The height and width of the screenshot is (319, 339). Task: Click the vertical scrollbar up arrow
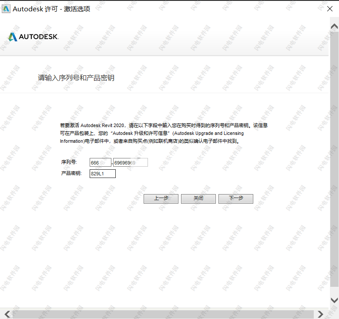[x=334, y=27]
